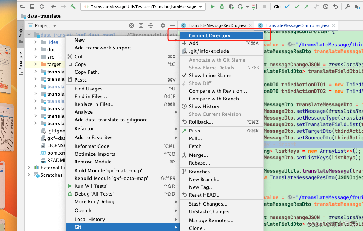Open New submenu in context menu
The width and height of the screenshot is (363, 231).
pyautogui.click(x=123, y=40)
